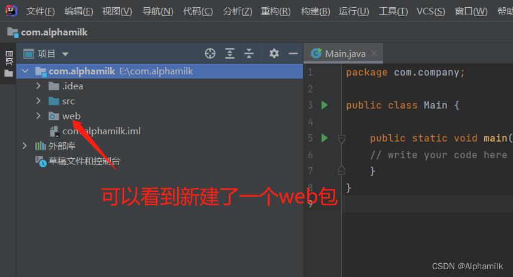Open the 编辑(E) menu

point(78,11)
